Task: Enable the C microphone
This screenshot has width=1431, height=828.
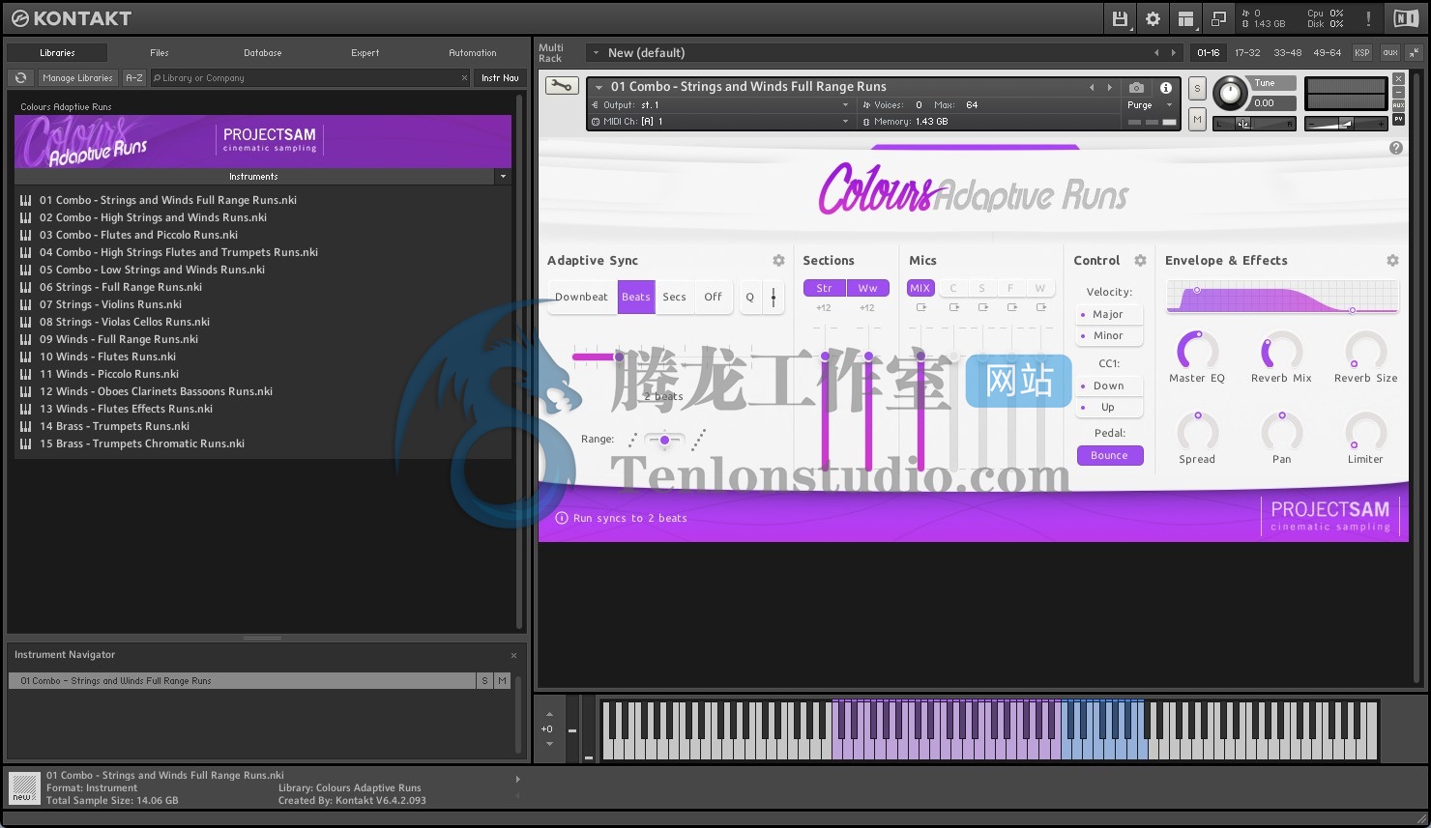Action: tap(952, 288)
